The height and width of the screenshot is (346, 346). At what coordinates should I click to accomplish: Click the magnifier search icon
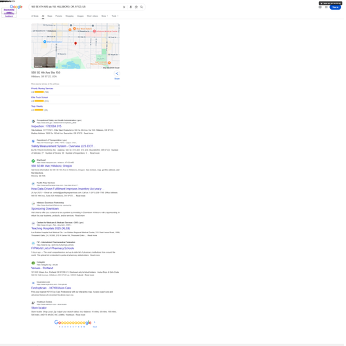[141, 7]
